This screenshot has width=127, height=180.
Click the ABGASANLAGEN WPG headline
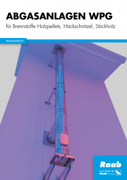click(59, 16)
